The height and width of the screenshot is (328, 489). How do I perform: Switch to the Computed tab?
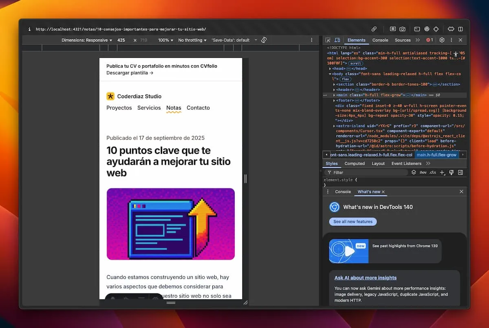(354, 163)
